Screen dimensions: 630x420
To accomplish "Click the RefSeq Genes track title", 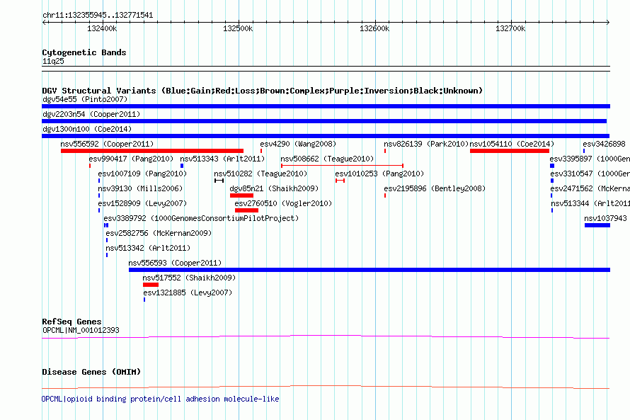I will [71, 322].
